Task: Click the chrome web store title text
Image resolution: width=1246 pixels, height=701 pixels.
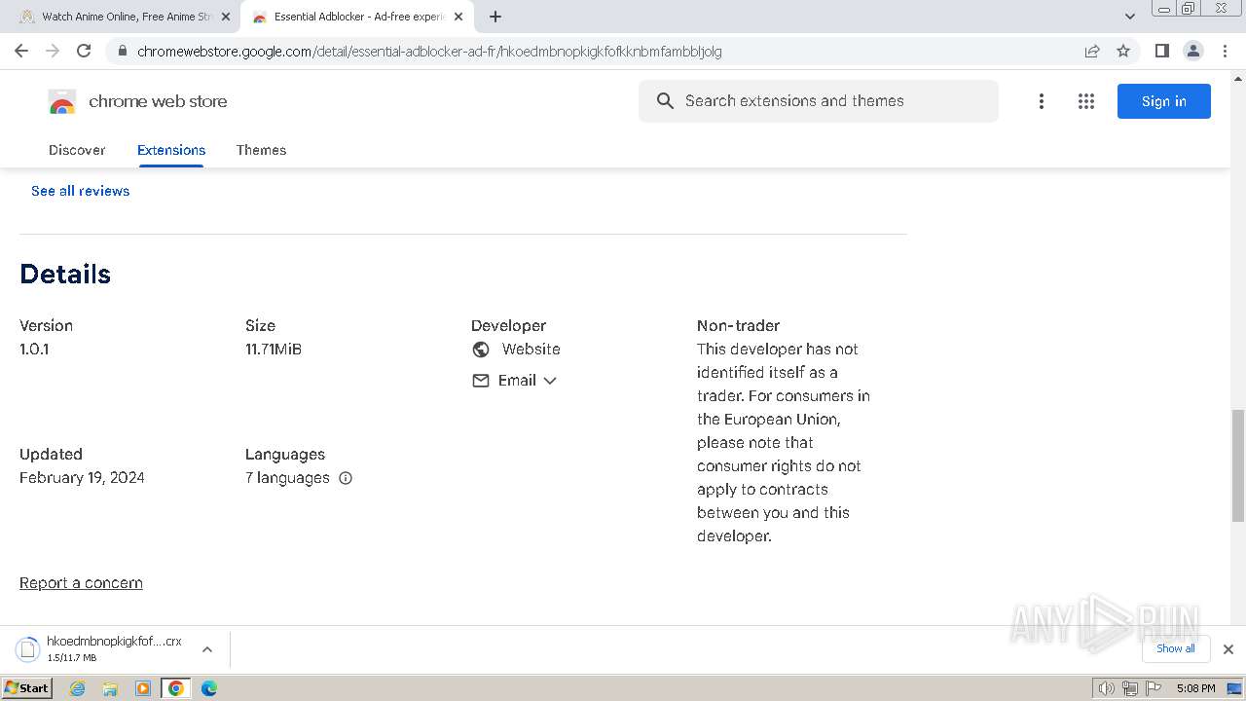Action: coord(158,101)
